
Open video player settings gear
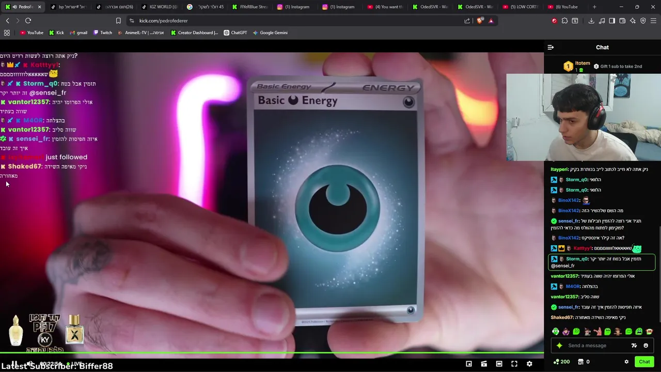point(529,364)
